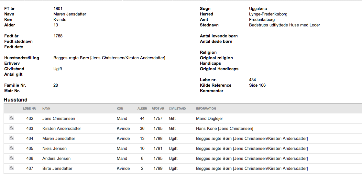Image resolution: width=362 pixels, height=175 pixels.
Task: Click Birte Jensdatter name in household list
Action: click(57, 169)
